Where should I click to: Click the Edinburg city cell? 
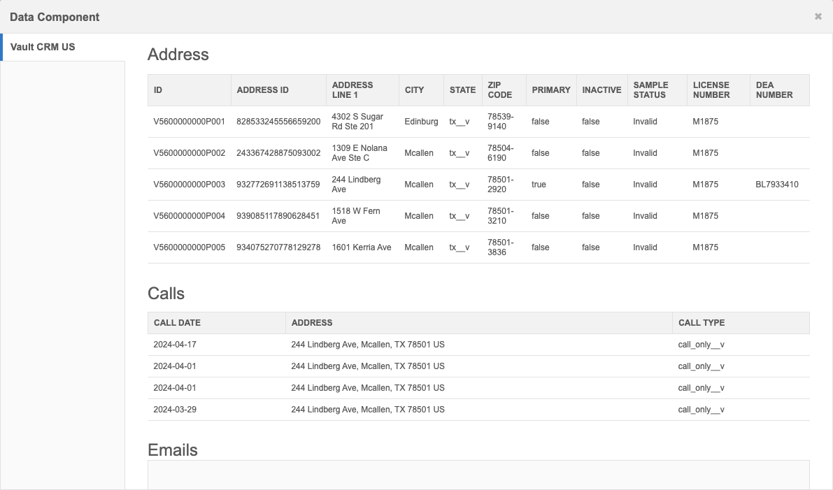click(421, 122)
